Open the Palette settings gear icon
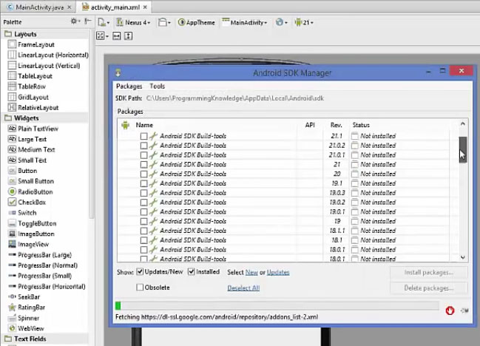480x346 pixels. tap(75, 21)
